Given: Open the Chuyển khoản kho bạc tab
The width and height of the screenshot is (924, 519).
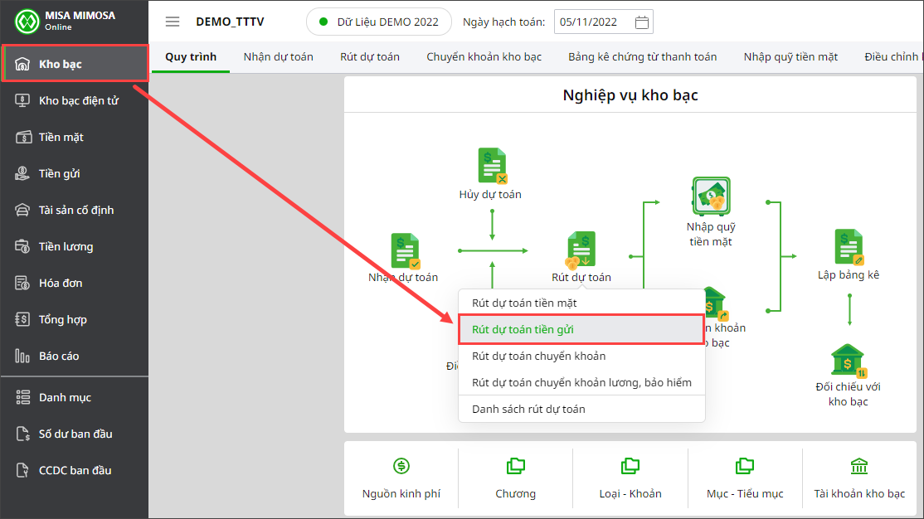Looking at the screenshot, I should tap(484, 57).
